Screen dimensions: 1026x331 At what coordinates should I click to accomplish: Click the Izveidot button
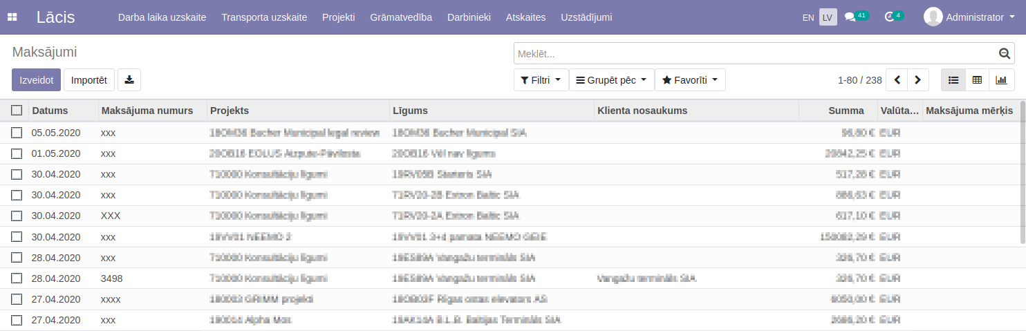(x=37, y=80)
